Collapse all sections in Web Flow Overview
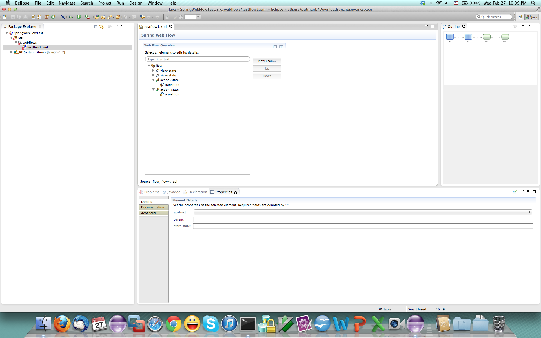 tap(275, 47)
